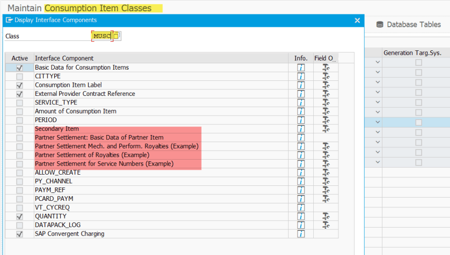Image resolution: width=450 pixels, height=255 pixels.
Task: Toggle Active checkbox for Basic Data row
Action: (19, 68)
